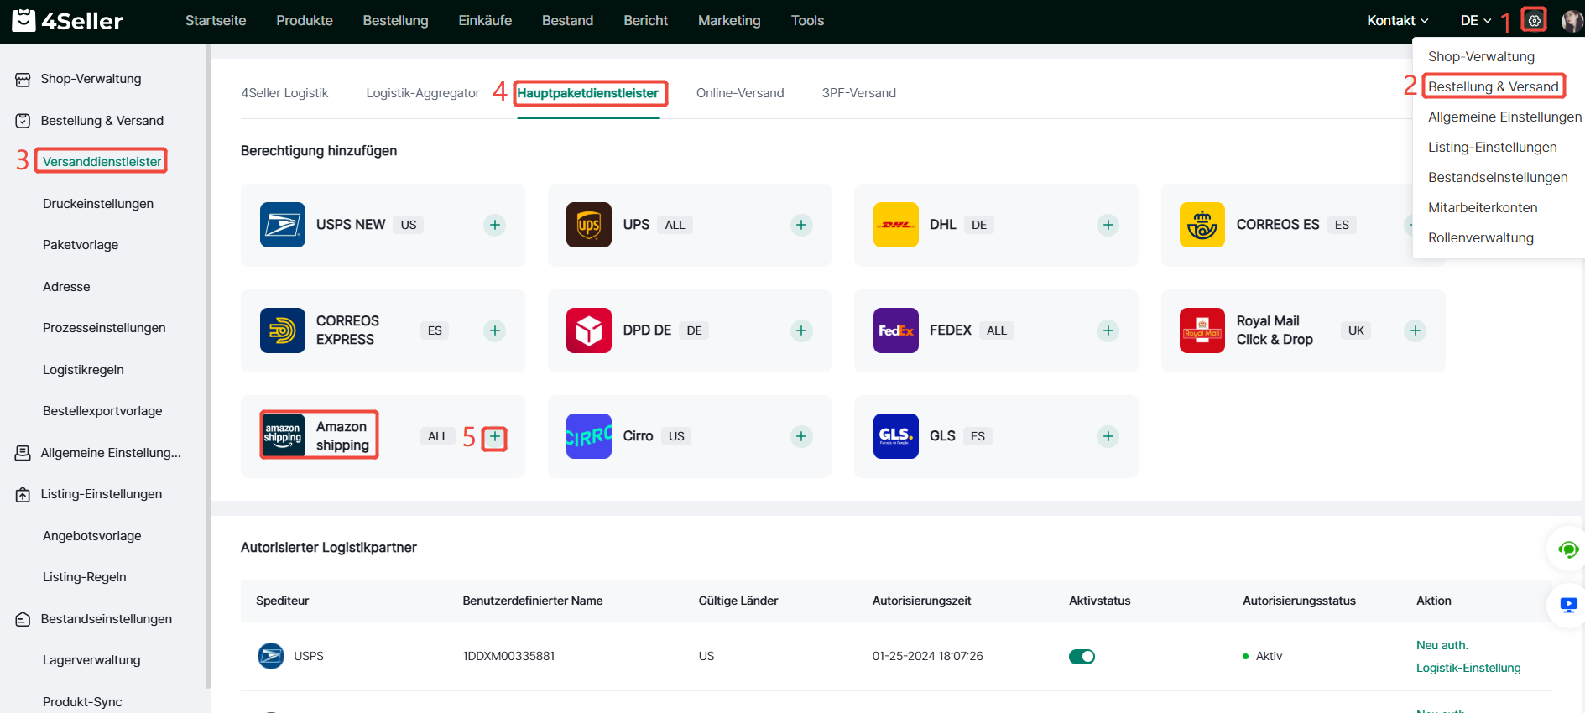Click Neu auth. link for USPS
Viewport: 1585px width, 713px height.
(x=1442, y=645)
